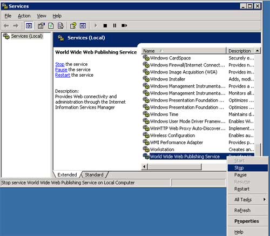This screenshot has width=270, height=236.
Task: Click the 'Maintains d..' description cell
Action: [x=241, y=114]
